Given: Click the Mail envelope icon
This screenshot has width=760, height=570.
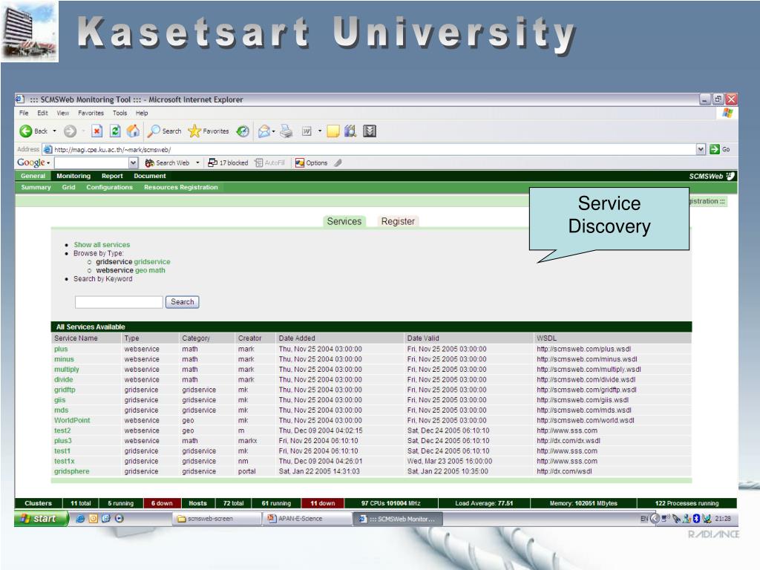Looking at the screenshot, I should click(x=264, y=131).
